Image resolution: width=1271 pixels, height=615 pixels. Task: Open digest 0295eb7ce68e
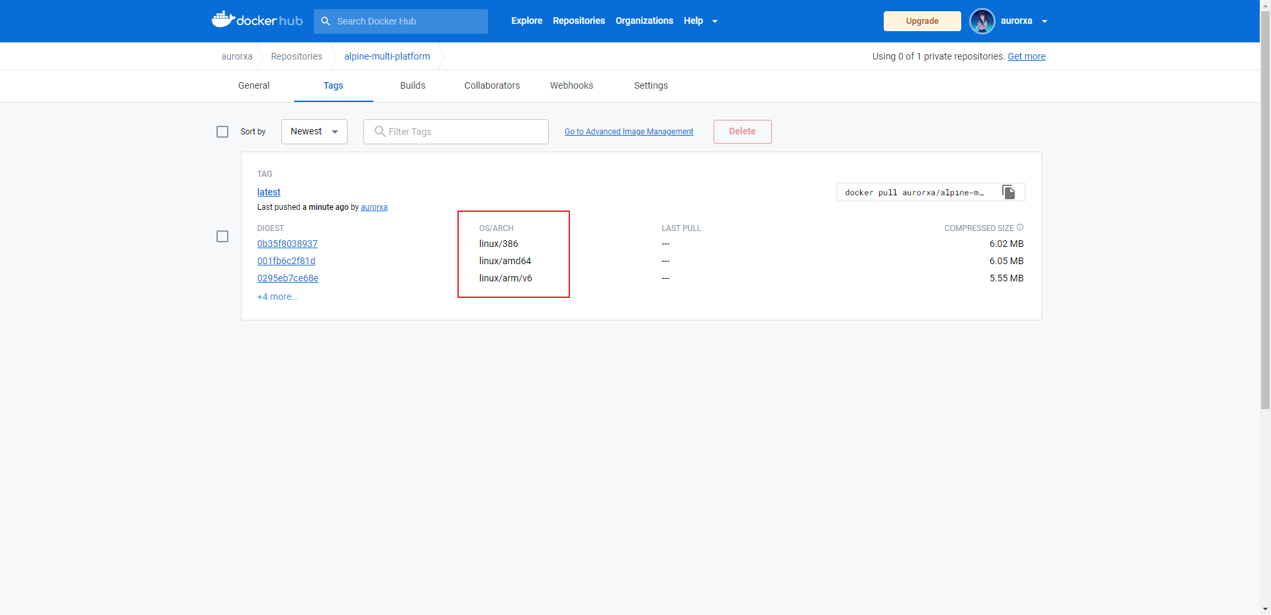(287, 278)
